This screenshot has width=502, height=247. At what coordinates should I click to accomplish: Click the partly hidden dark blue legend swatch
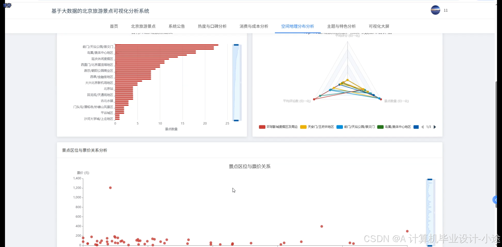point(416,127)
